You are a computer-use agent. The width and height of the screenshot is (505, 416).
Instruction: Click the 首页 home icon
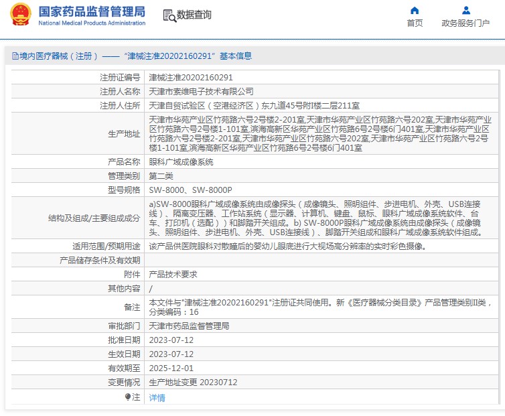coord(415,10)
